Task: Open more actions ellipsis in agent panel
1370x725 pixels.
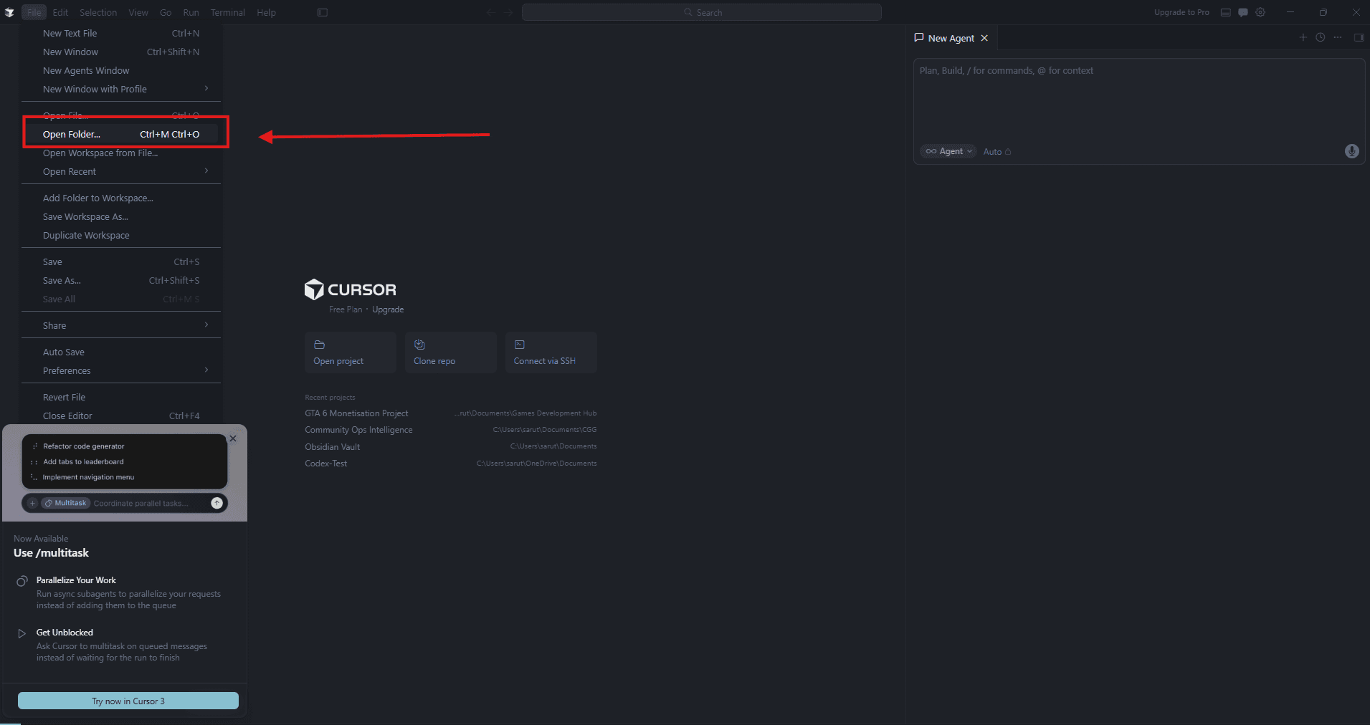Action: [x=1338, y=37]
